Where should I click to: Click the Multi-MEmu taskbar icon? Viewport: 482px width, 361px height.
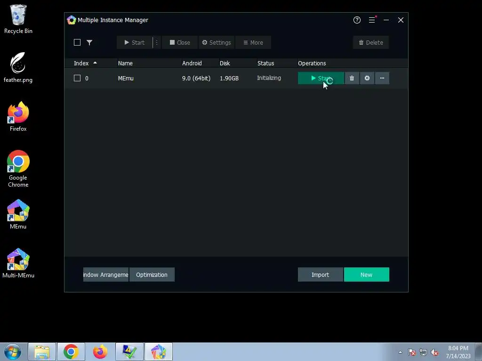click(x=159, y=352)
